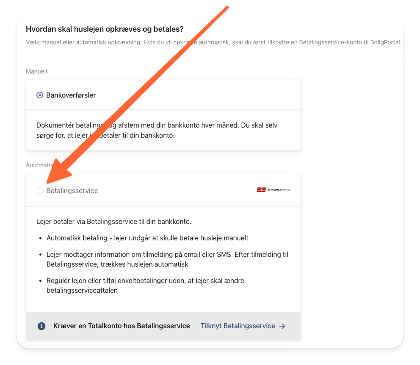Click the heading Hvordan skal huslejen opkræves og betales?
This screenshot has width=420, height=365.
tap(105, 29)
